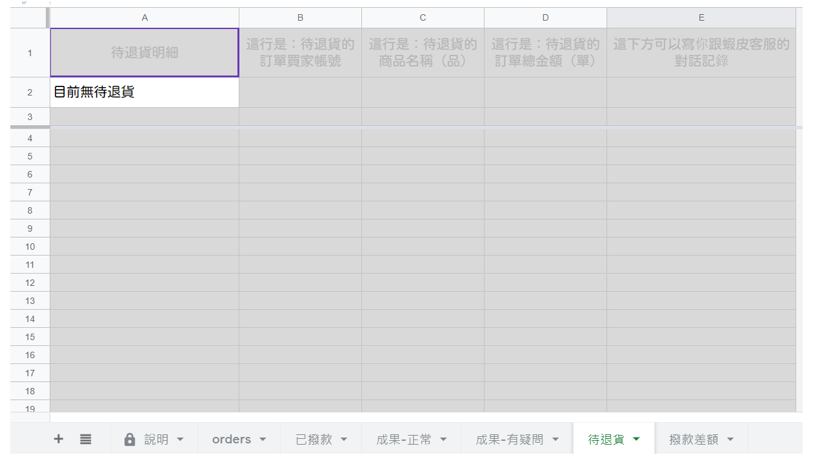Switch to the 已撥款 sheet tab
The width and height of the screenshot is (822, 475).
point(314,440)
